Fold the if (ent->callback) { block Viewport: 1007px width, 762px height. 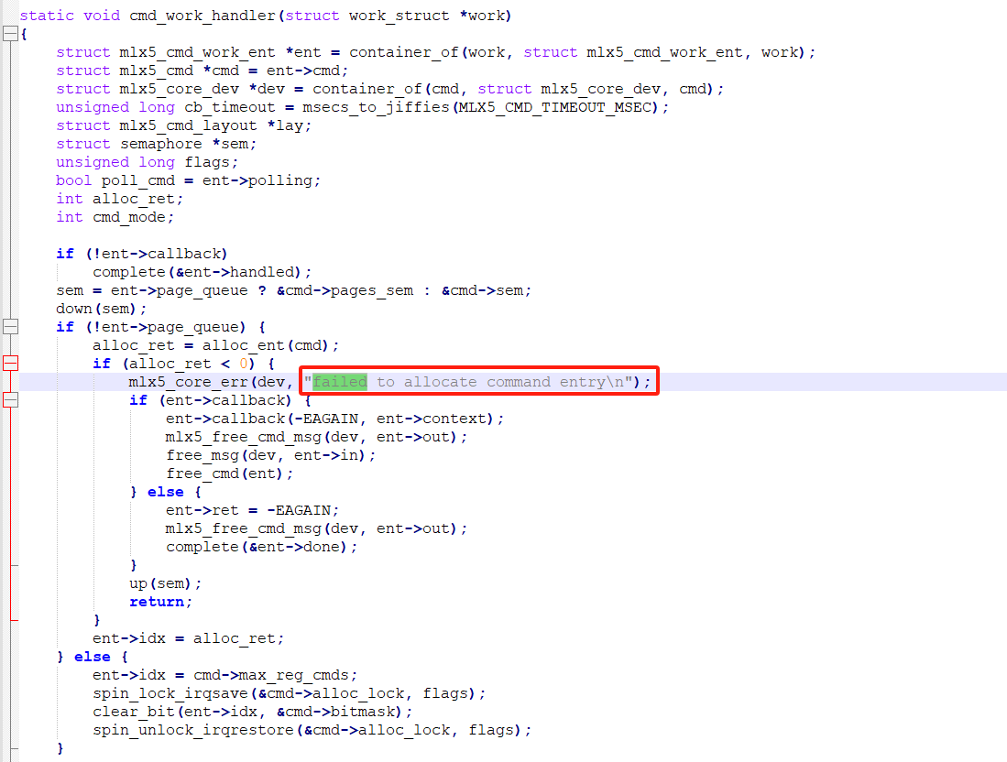click(x=10, y=400)
